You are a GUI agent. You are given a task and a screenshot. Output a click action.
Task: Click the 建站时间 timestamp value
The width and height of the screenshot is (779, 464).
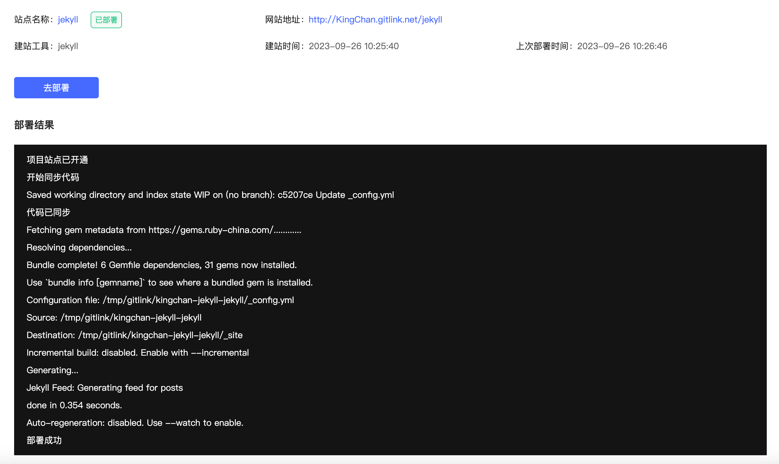[x=354, y=46]
